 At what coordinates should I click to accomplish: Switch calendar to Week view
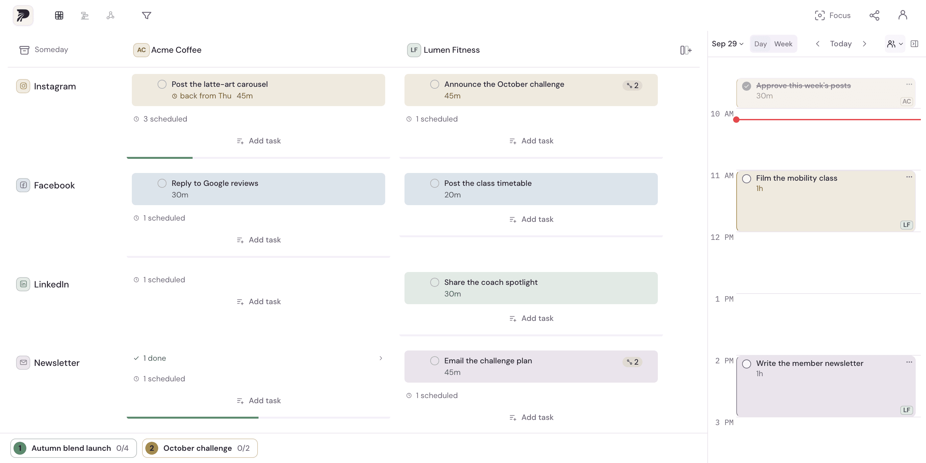(783, 44)
